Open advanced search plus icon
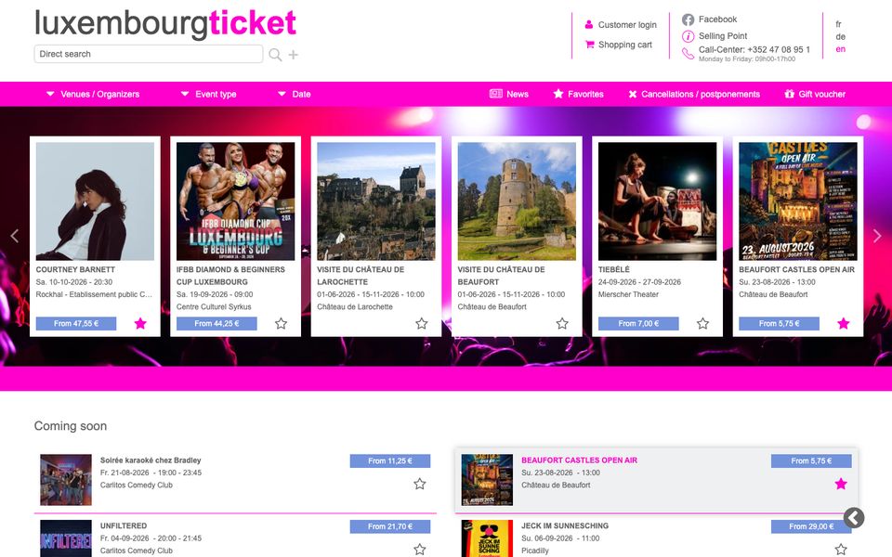892x557 pixels. [x=293, y=55]
